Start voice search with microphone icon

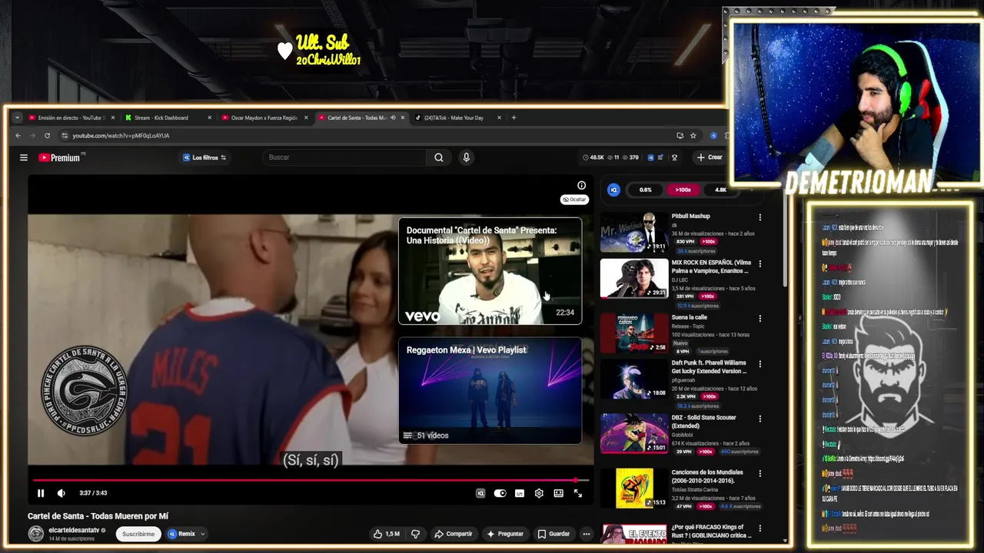point(466,157)
